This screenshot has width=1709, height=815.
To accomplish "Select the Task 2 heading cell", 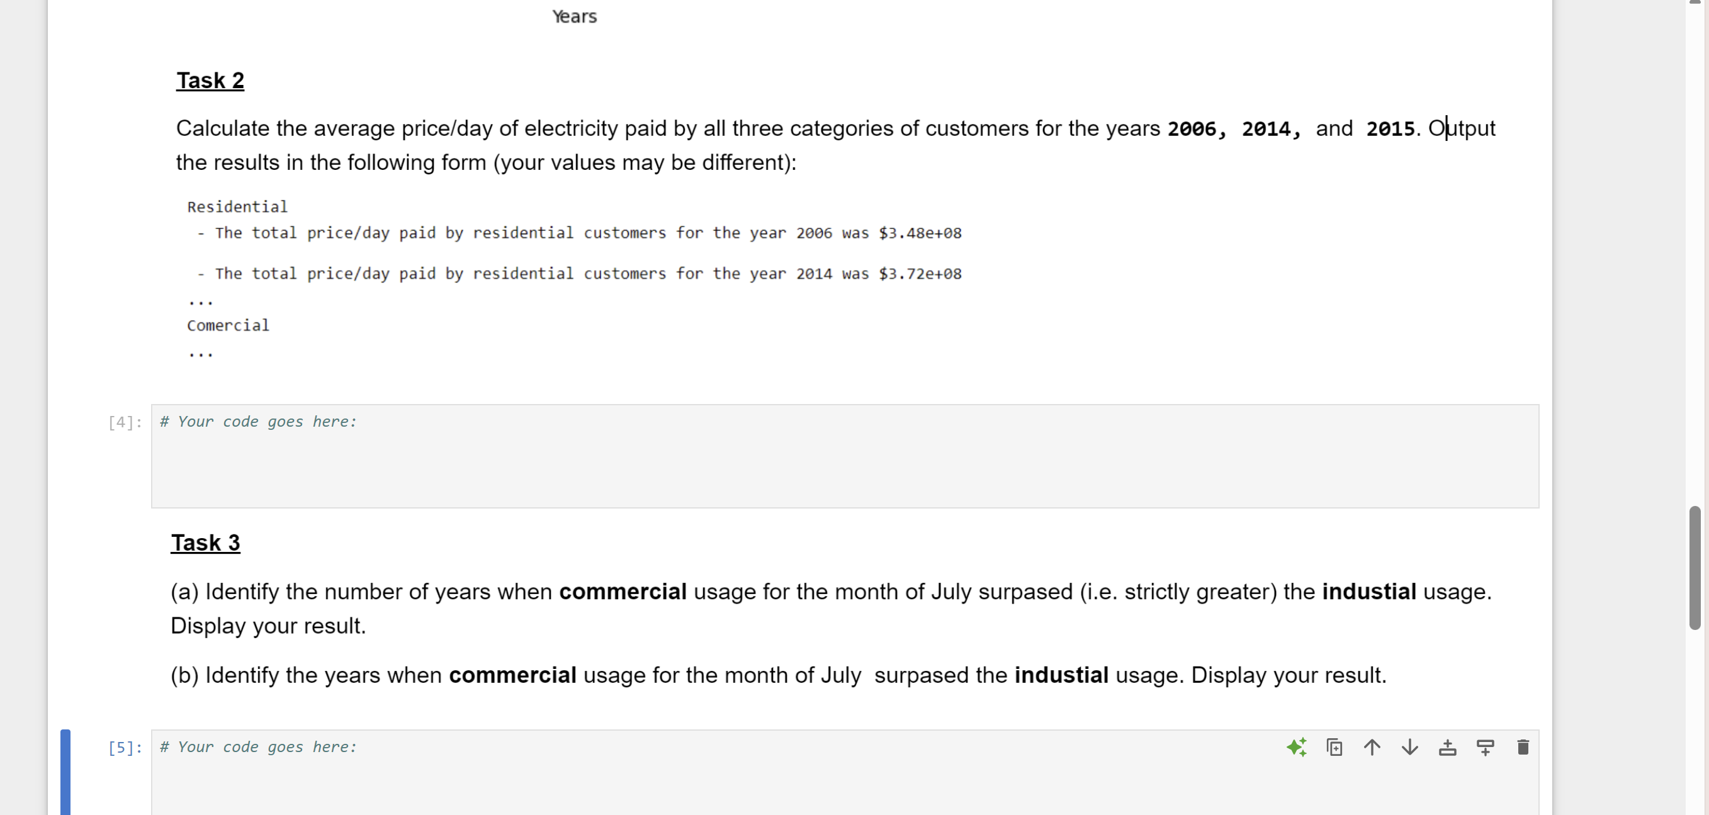I will point(210,80).
